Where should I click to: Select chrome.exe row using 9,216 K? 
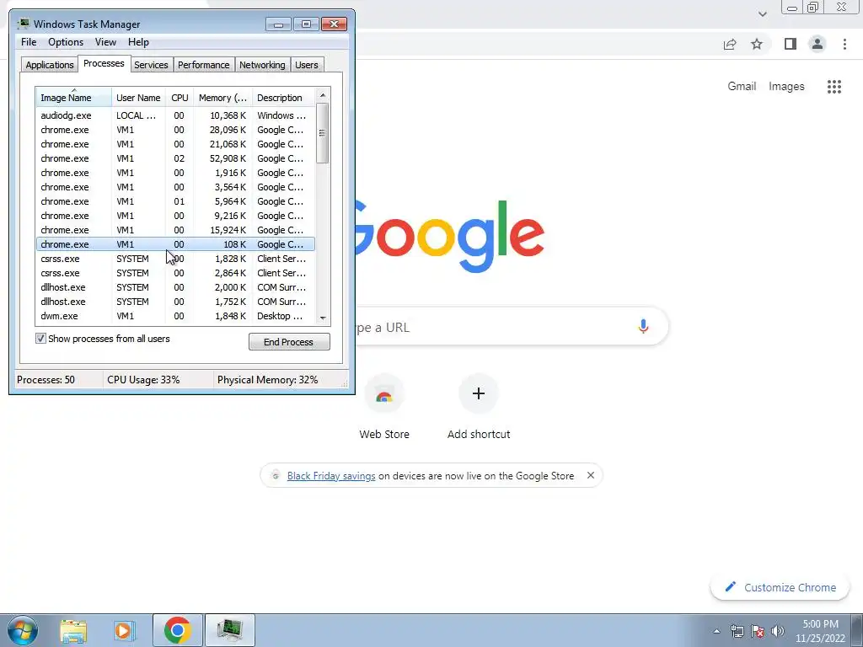pyautogui.click(x=175, y=216)
